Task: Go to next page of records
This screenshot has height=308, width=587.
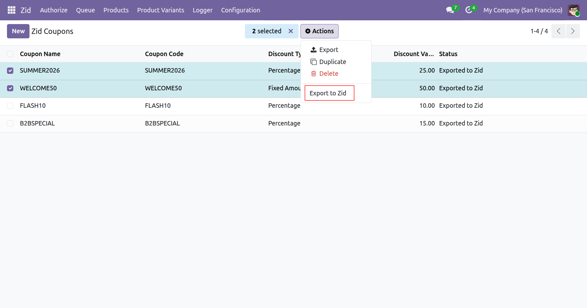Action: tap(573, 31)
